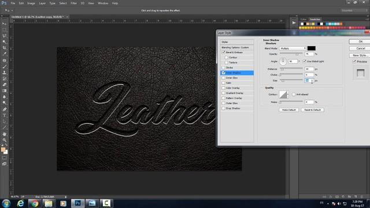Open status bar info arrow menu
The height and width of the screenshot is (208, 370).
point(66,196)
